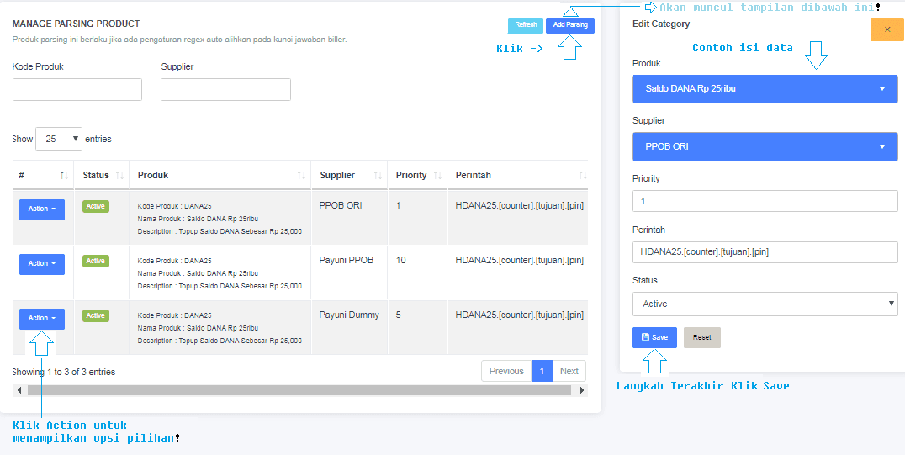
Task: Click the Kode Produk filter field
Action: click(77, 90)
